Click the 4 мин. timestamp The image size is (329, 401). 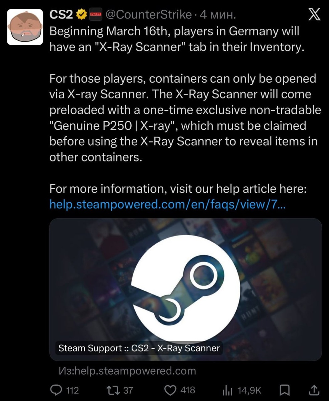(217, 15)
